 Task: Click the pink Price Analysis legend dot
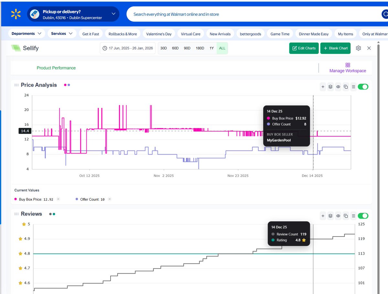coord(65,85)
